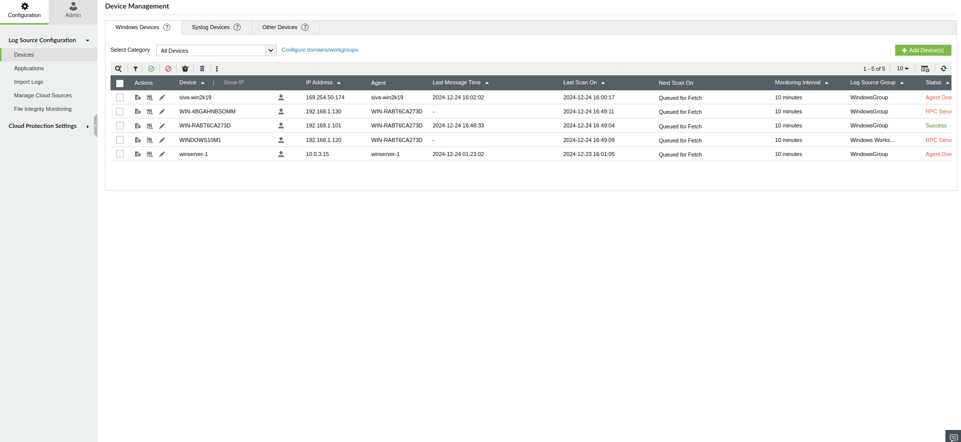
Task: Sort by Log Source Group column
Action: pyautogui.click(x=877, y=82)
